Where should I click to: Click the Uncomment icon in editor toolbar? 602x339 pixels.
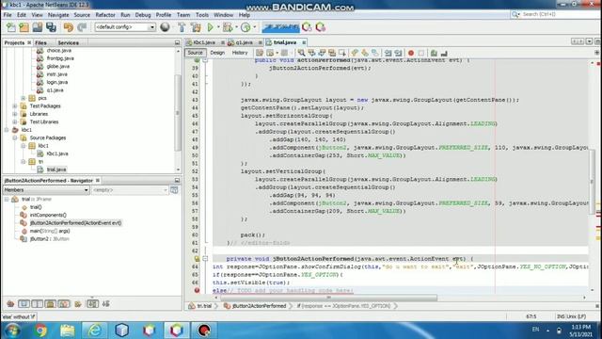pyautogui.click(x=444, y=53)
